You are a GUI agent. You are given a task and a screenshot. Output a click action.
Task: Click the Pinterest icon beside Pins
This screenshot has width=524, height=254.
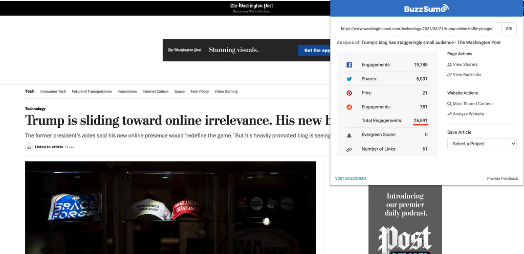pyautogui.click(x=349, y=93)
